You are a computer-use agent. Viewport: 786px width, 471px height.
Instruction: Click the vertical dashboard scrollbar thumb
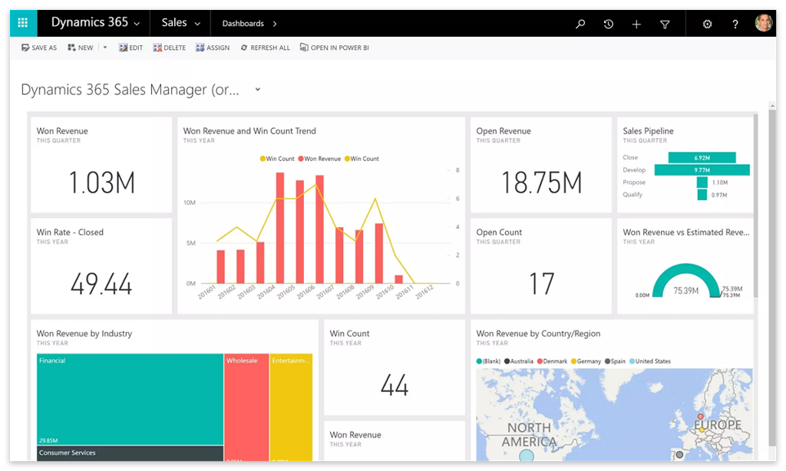772,277
